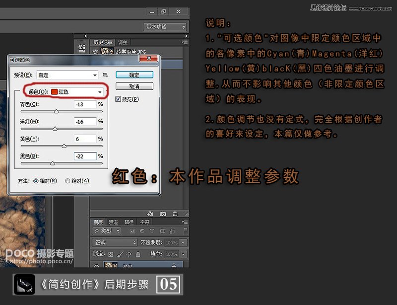Toggle the 预览 preview checkbox
397x305 pixels.
[x=117, y=98]
